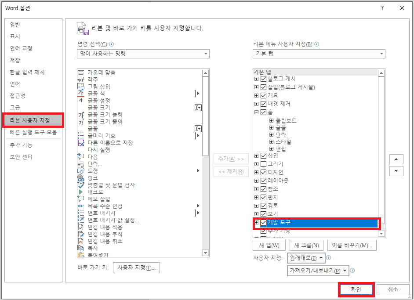Uncheck the 블로그 게시 tab checkbox
The width and height of the screenshot is (414, 300).
[263, 79]
